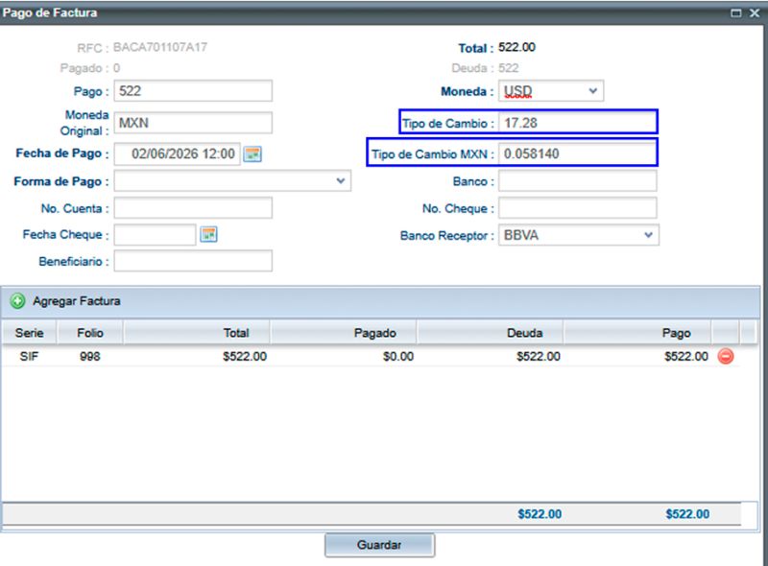The image size is (768, 566).
Task: Click the No. Cheque input field
Action: 578,208
